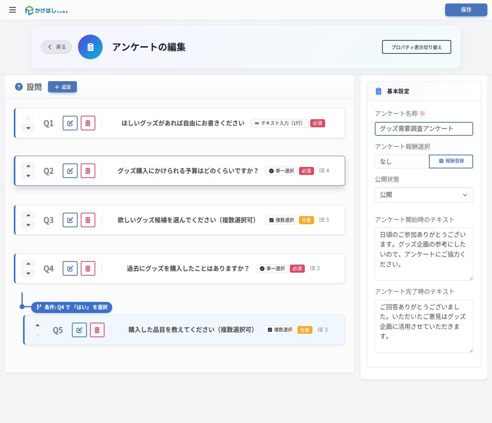Click 報酬登録 reward button
The image size is (492, 423).
tap(451, 162)
